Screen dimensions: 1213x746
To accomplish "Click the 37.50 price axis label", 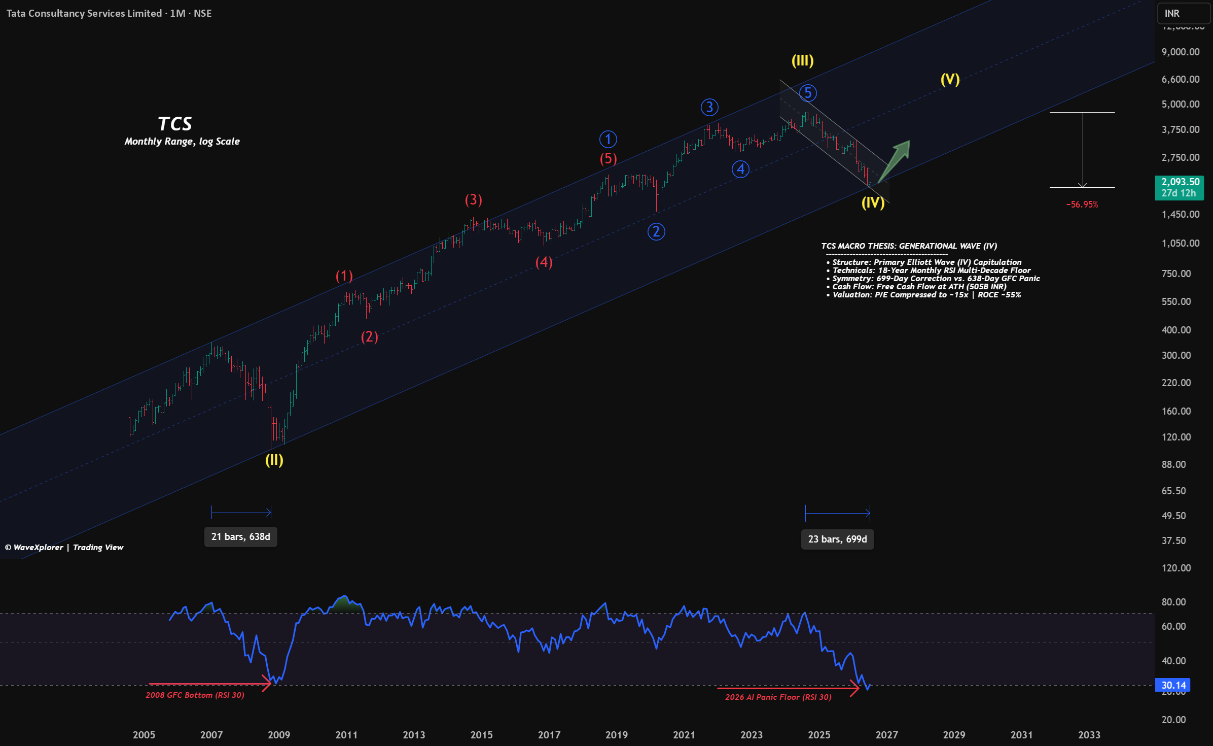I will (x=1173, y=540).
